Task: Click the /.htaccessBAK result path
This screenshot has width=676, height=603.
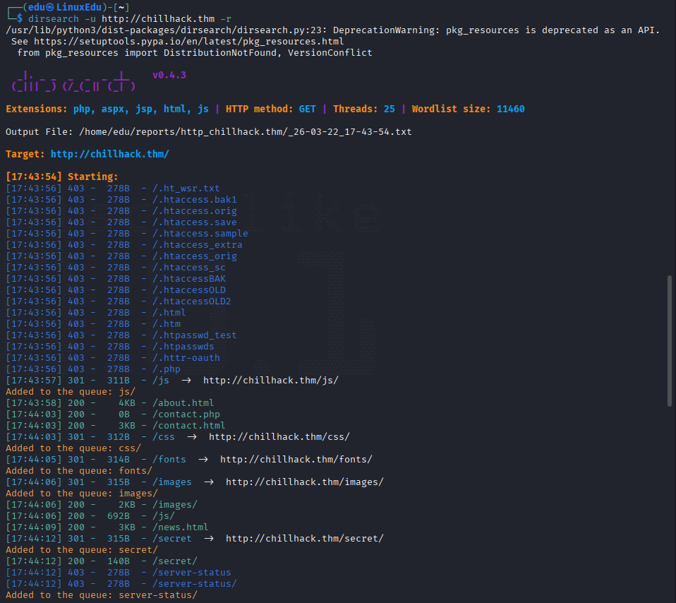Action: point(189,279)
